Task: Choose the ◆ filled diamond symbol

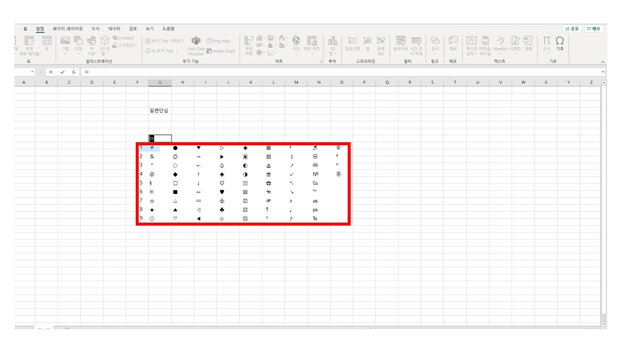Action: tap(175, 174)
